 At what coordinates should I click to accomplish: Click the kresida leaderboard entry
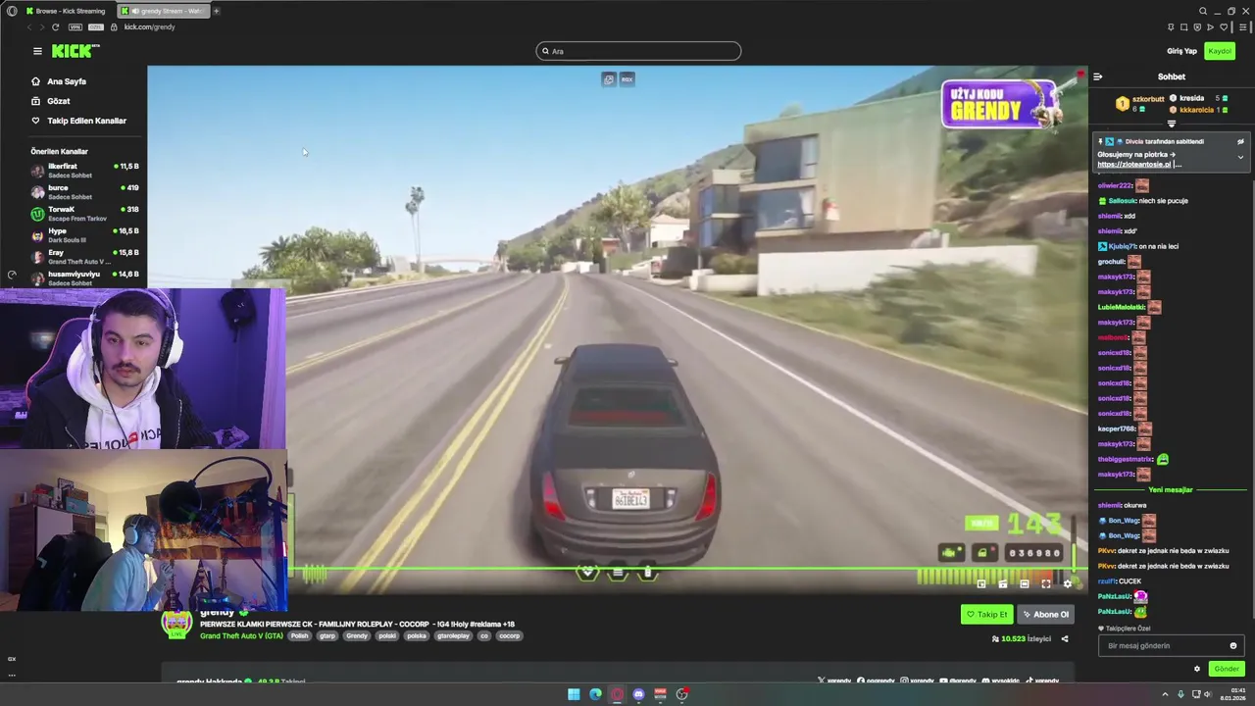(x=1198, y=98)
